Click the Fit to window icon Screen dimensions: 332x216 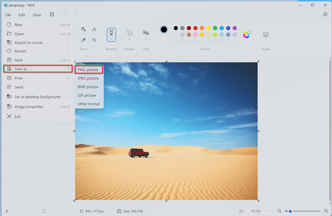pyautogui.click(x=241, y=211)
